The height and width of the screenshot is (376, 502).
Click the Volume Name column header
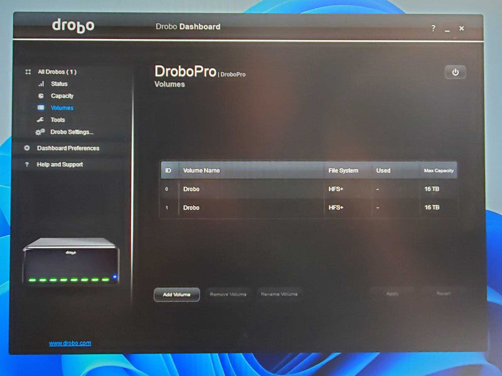pos(252,170)
